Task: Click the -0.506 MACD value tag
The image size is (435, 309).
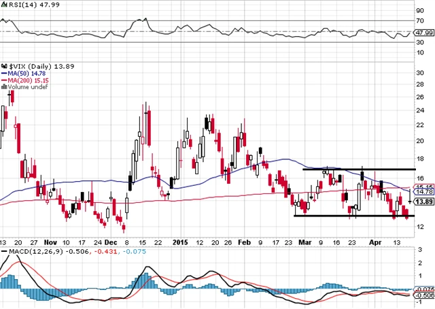Action: point(424,296)
